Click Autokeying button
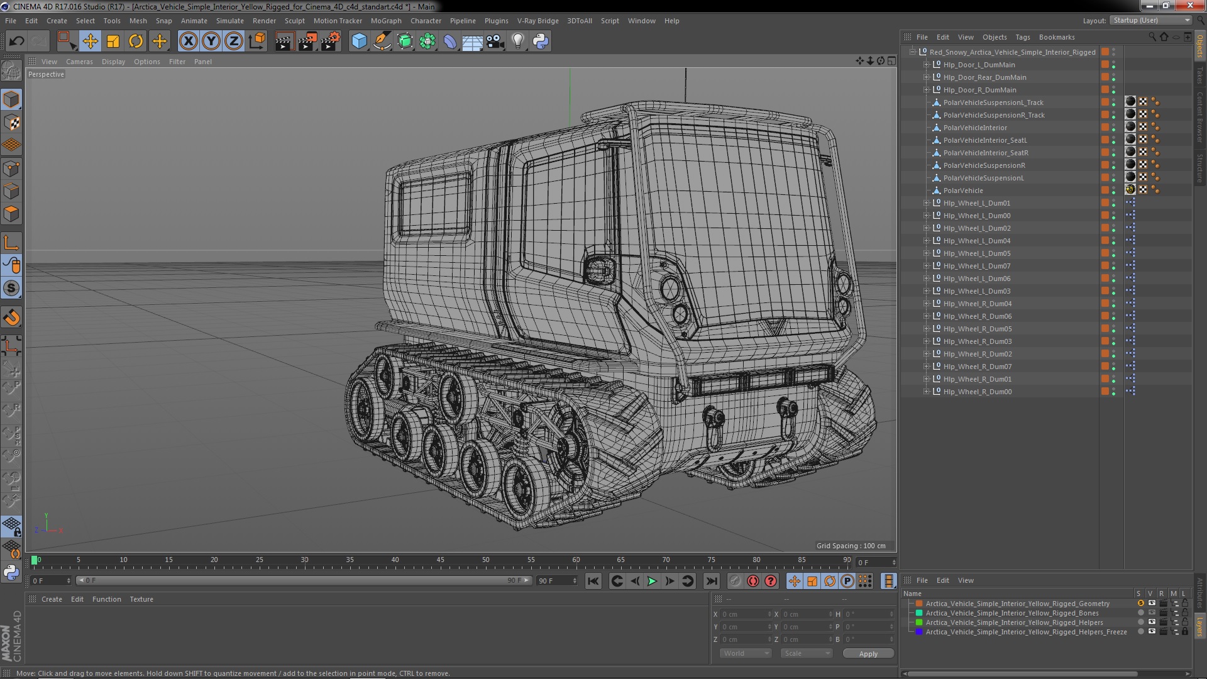Image resolution: width=1207 pixels, height=679 pixels. point(752,581)
